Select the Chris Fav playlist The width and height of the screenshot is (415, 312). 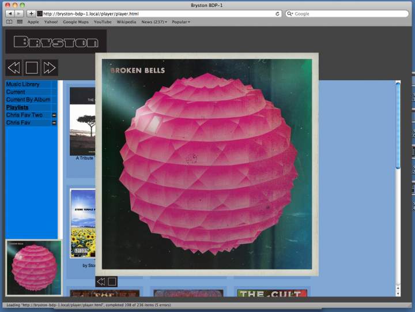click(x=18, y=123)
